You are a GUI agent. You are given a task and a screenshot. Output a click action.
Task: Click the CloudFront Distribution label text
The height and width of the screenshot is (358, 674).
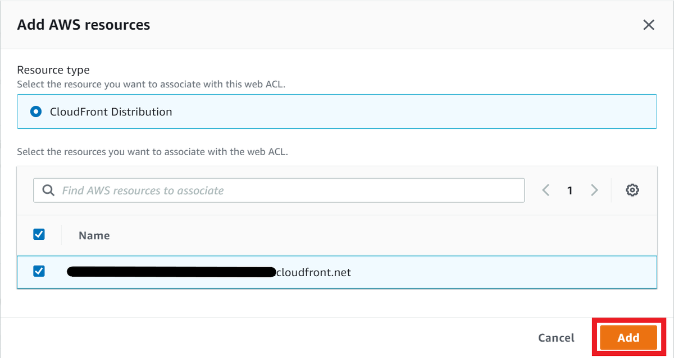point(111,111)
